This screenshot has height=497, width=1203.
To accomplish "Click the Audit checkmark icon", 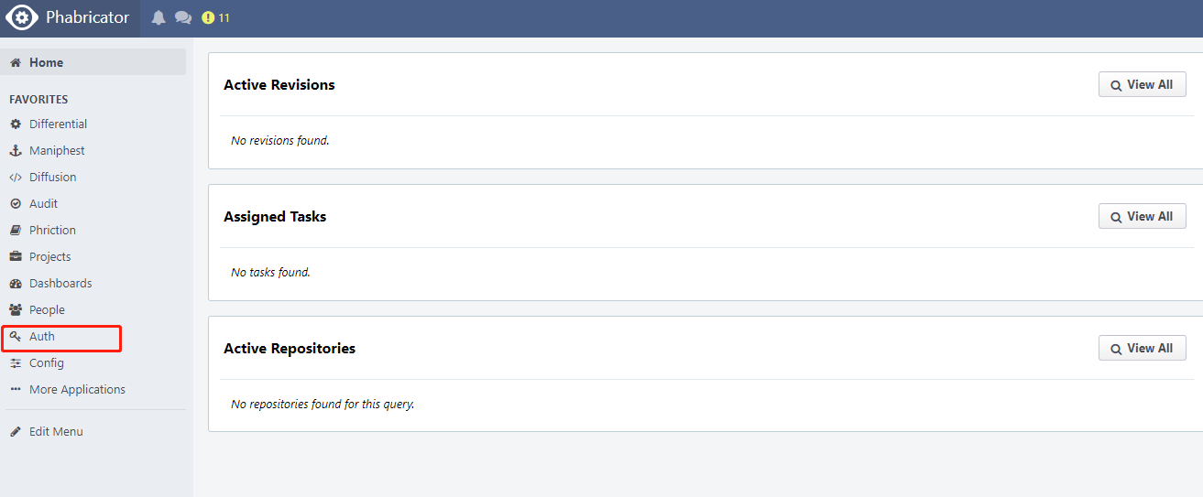I will [x=16, y=203].
